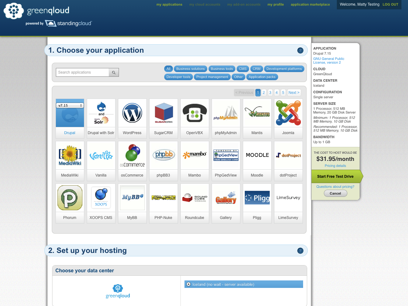This screenshot has width=408, height=306.
Task: Log out of the account
Action: [x=391, y=5]
